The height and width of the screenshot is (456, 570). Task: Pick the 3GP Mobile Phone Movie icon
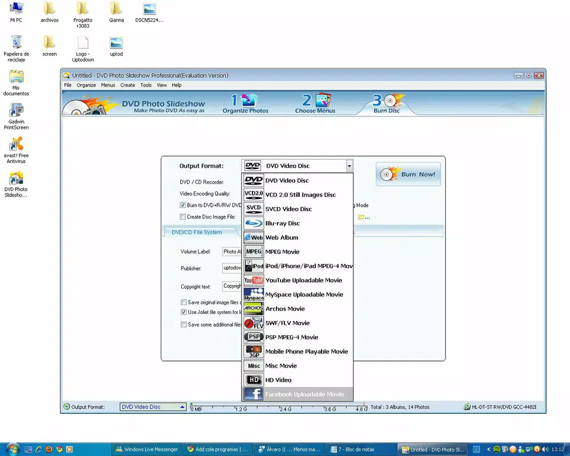pyautogui.click(x=254, y=351)
